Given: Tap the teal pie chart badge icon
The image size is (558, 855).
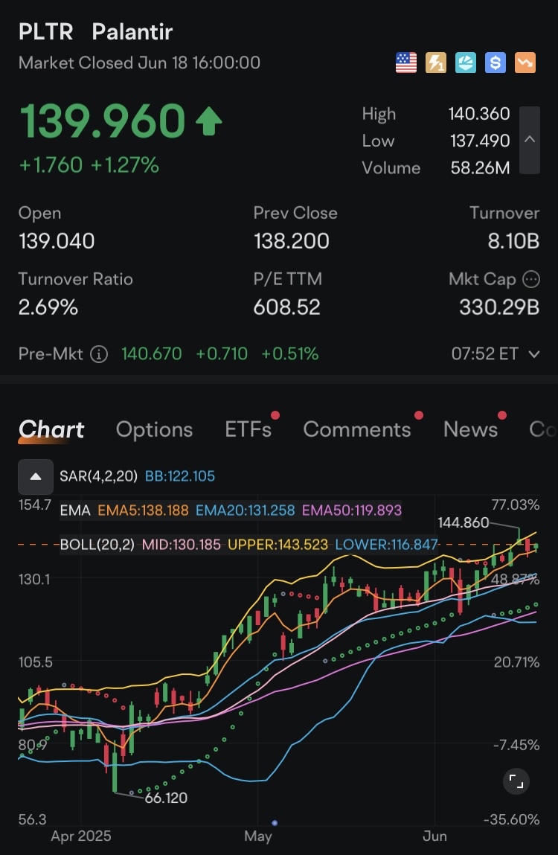Looking at the screenshot, I should [x=465, y=63].
